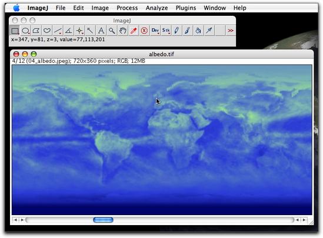Select the Color picker eyedropper tool

point(134,31)
